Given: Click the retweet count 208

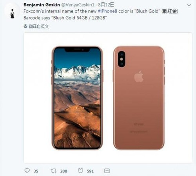Looking at the screenshot, I should (64, 171).
